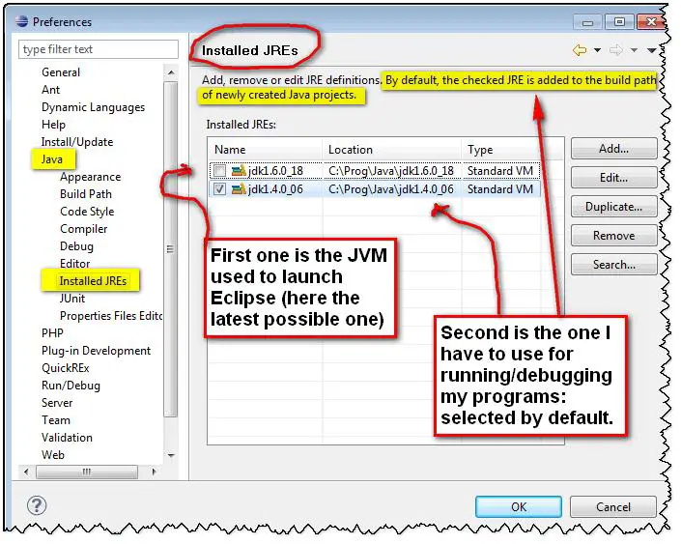
Task: Open Code Style preferences
Action: pos(87,212)
